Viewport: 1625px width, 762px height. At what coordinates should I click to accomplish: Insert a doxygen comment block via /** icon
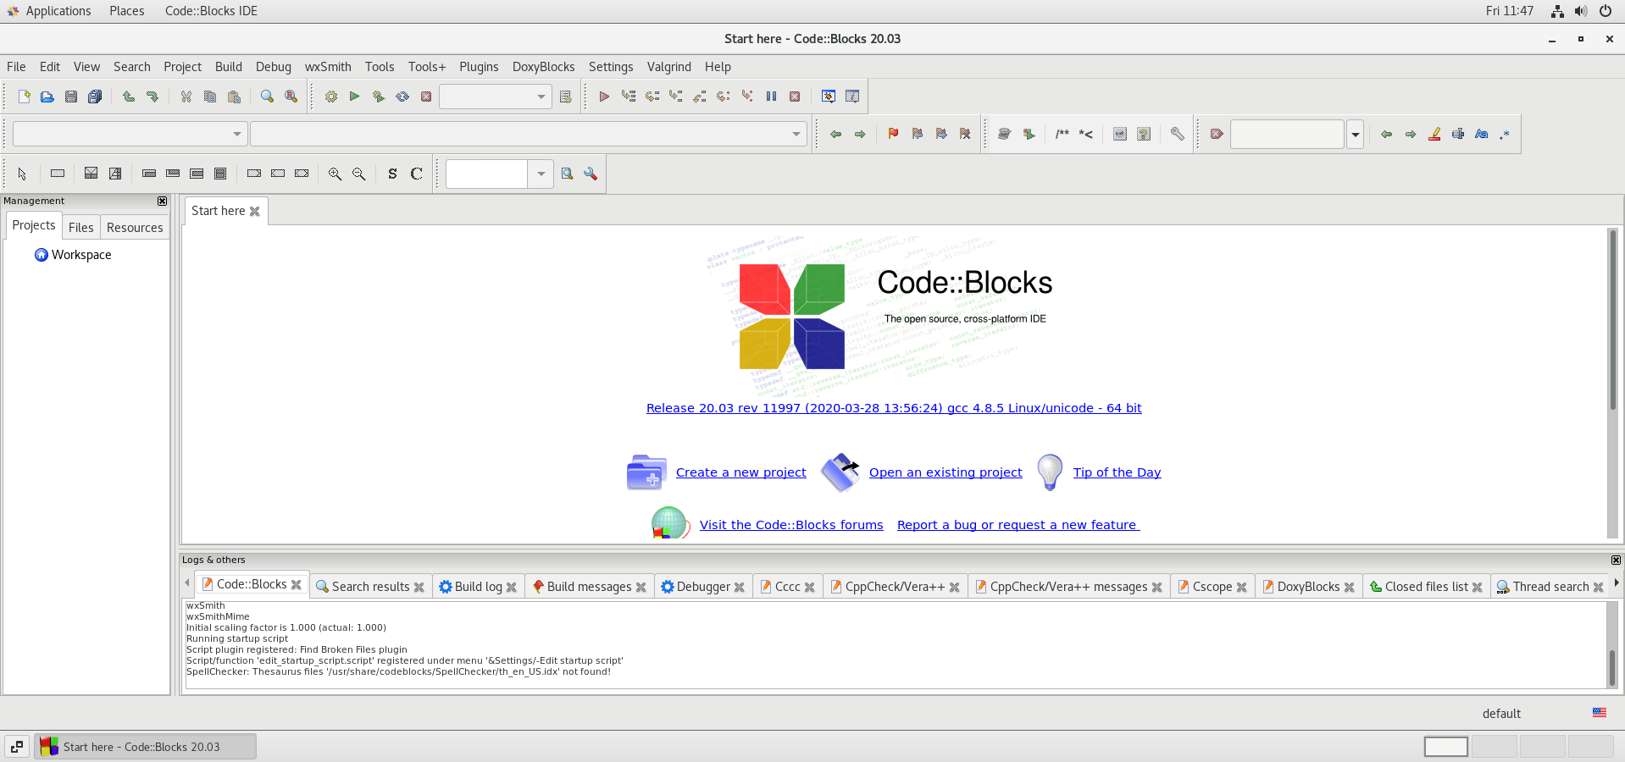[x=1061, y=134]
